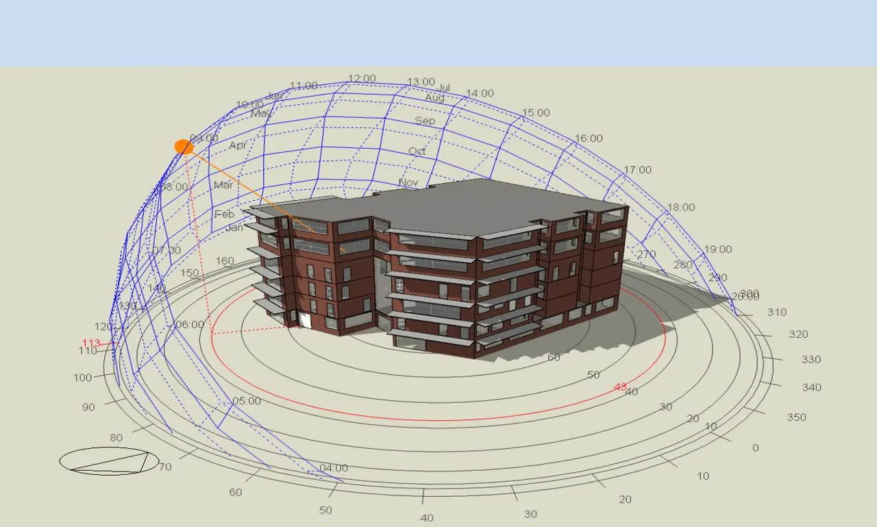The height and width of the screenshot is (527, 877).
Task: Select the Feb month label
Action: pyautogui.click(x=225, y=214)
